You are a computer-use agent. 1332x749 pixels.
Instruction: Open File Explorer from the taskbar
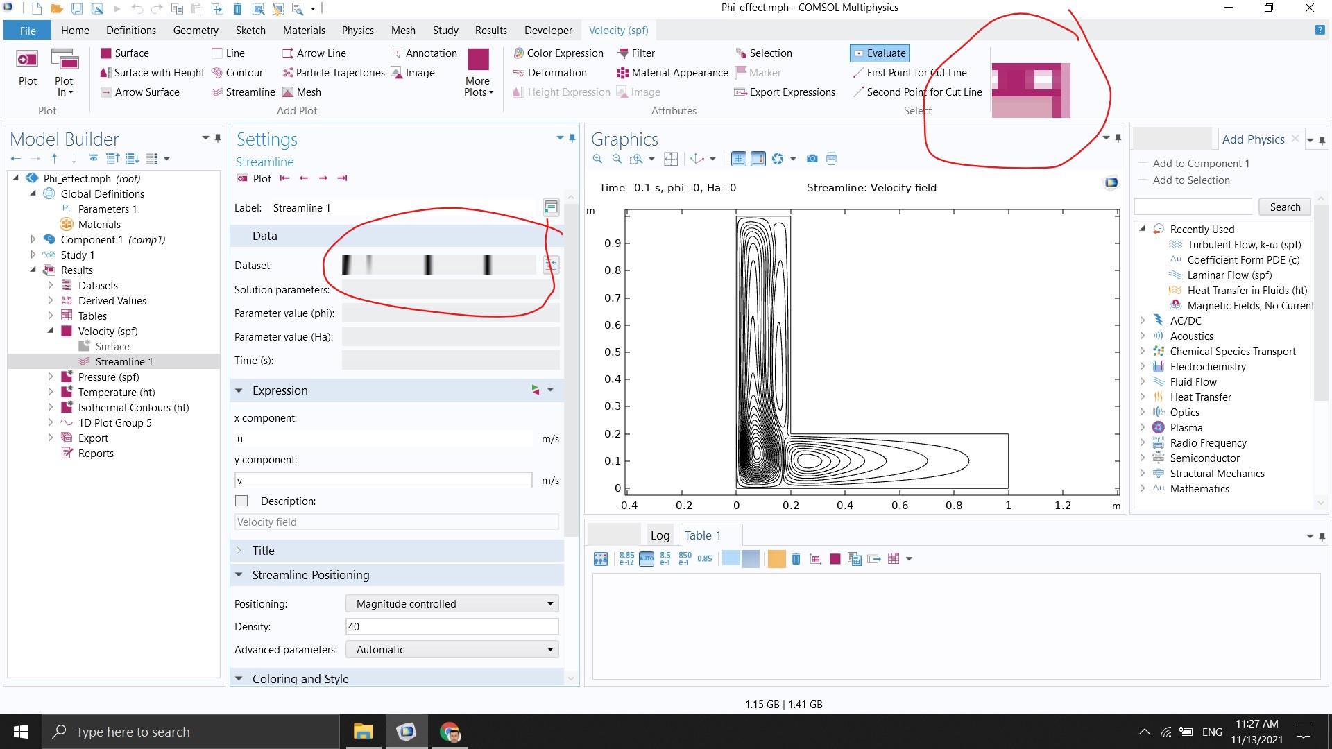363,732
